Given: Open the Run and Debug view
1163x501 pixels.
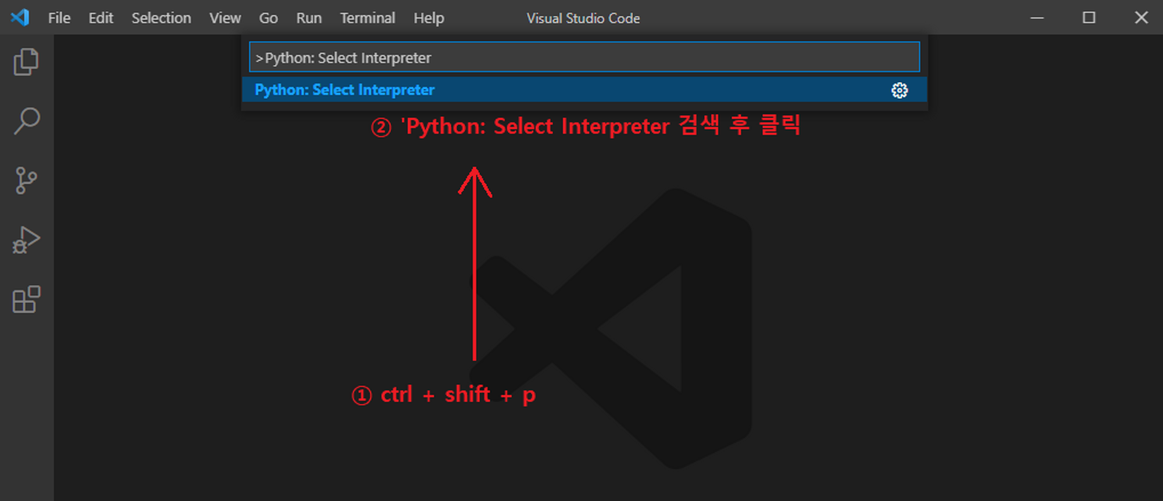Looking at the screenshot, I should pos(26,240).
